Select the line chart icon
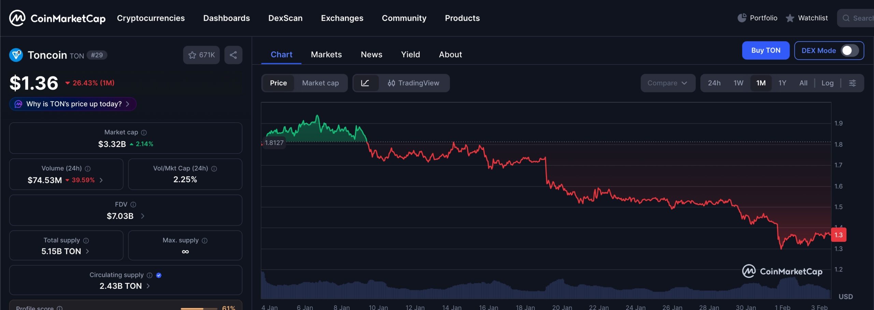 pyautogui.click(x=365, y=83)
